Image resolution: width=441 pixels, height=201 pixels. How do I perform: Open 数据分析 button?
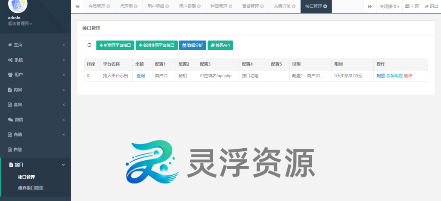click(x=193, y=45)
